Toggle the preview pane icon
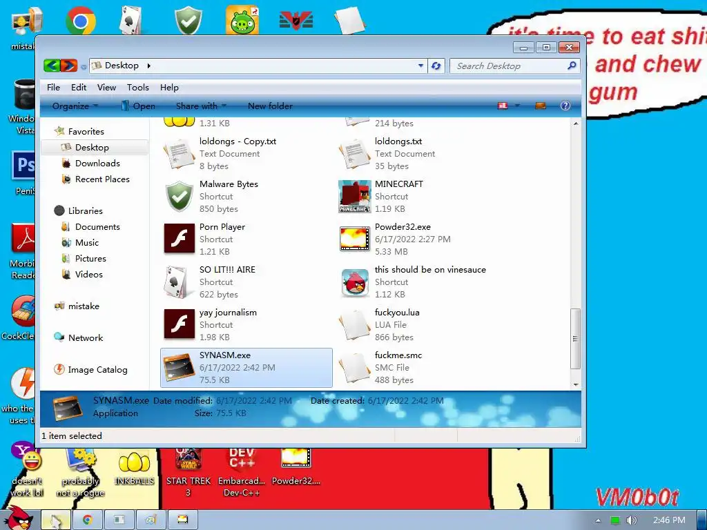707x530 pixels. coord(540,106)
